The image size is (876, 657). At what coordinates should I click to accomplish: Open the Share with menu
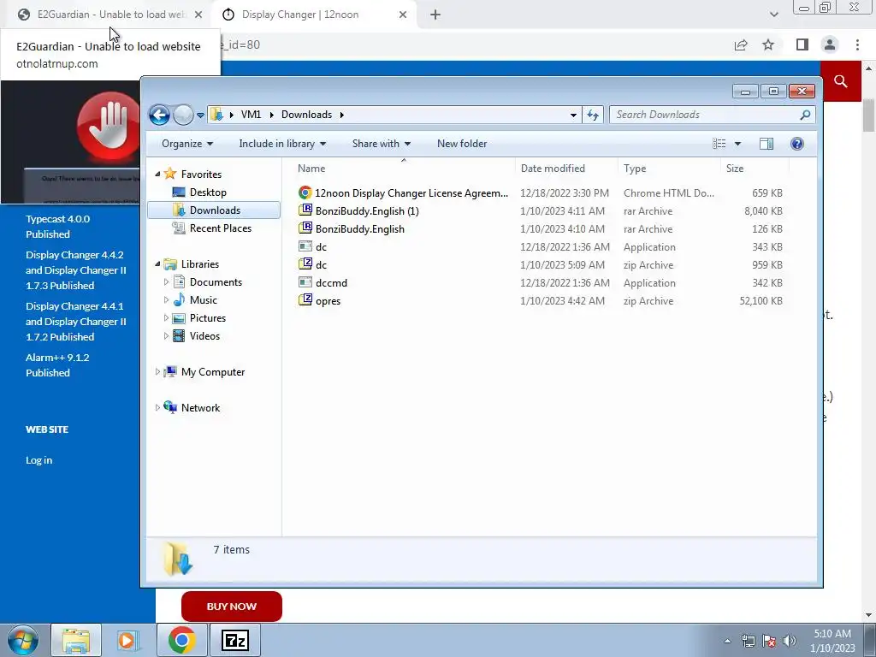(382, 144)
